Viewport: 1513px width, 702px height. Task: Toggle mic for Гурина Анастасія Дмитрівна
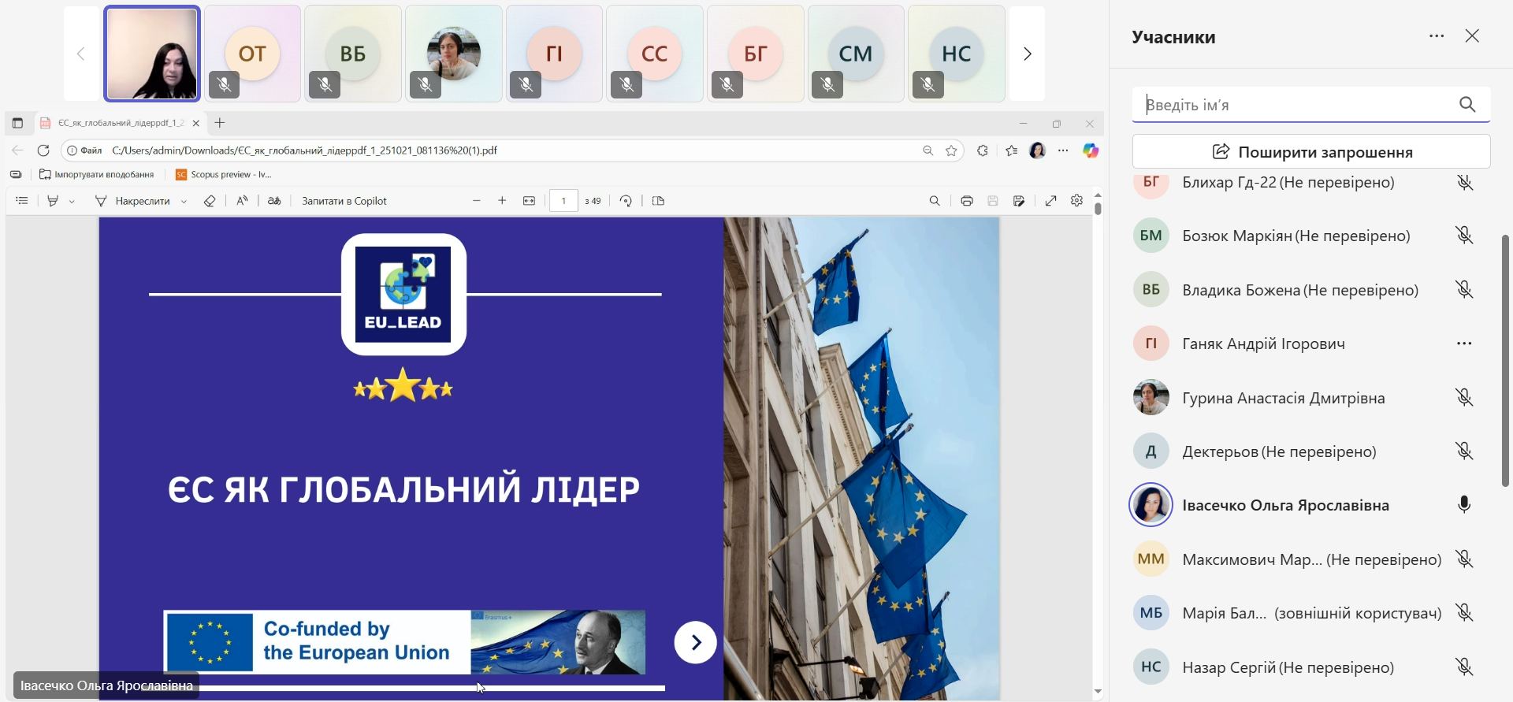pyautogui.click(x=1464, y=398)
